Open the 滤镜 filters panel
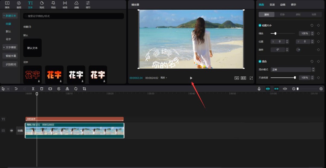Viewport: 326px width, 168px height. [x=76, y=5]
